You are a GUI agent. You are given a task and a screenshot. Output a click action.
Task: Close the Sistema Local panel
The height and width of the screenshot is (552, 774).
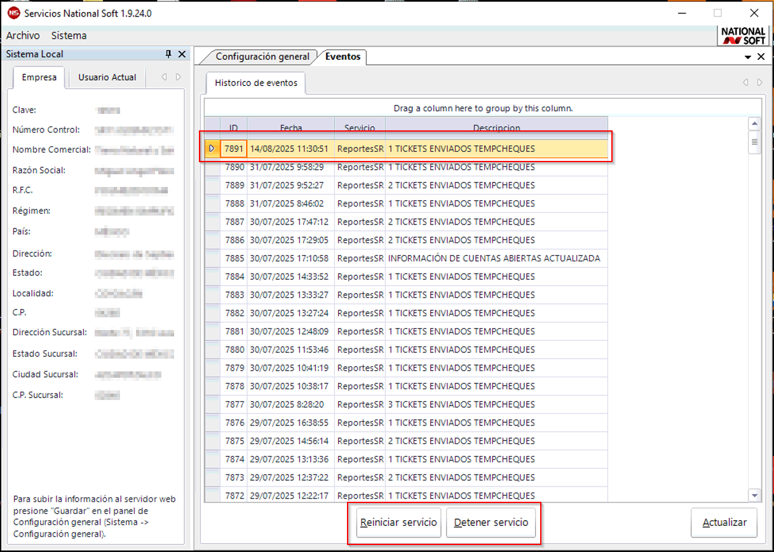click(182, 54)
